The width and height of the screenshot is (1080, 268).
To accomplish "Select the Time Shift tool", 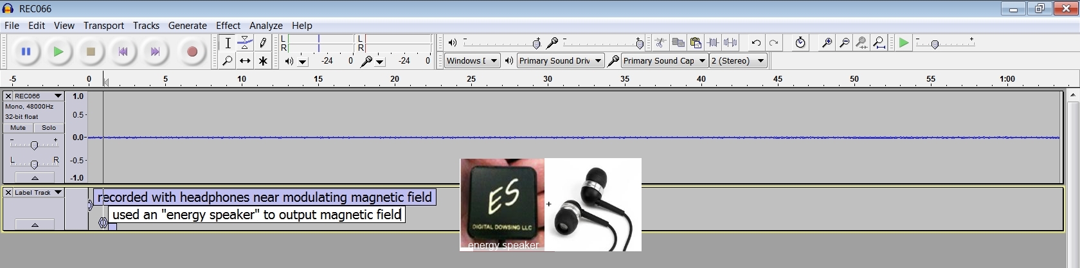I will 245,61.
